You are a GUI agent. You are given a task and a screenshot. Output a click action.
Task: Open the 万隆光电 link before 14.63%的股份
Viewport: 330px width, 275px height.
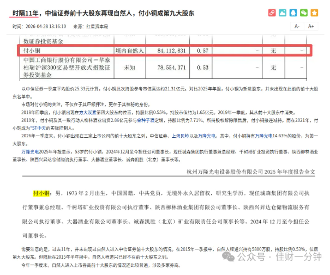coord(263,136)
